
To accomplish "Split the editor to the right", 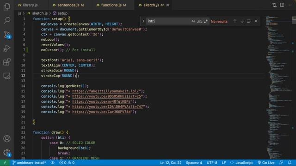I will tap(282, 5).
